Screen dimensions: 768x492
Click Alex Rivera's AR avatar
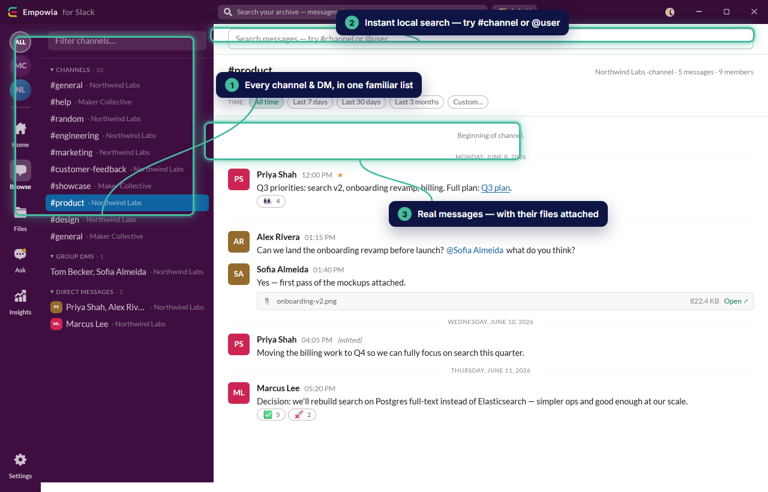(239, 242)
